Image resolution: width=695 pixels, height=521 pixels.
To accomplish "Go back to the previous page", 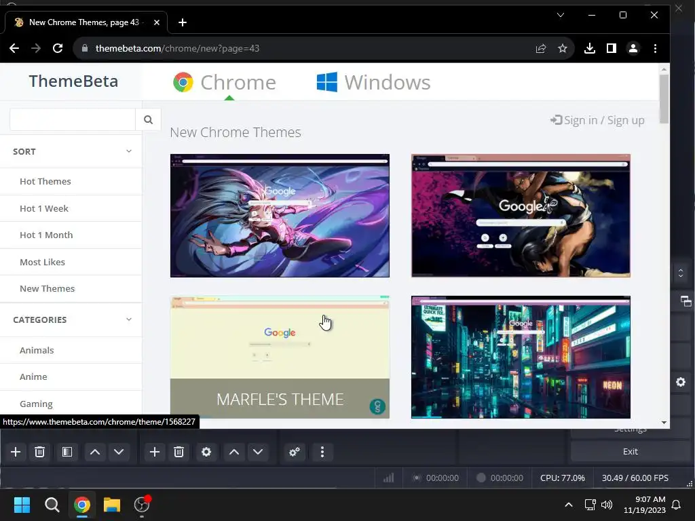I will pos(14,48).
